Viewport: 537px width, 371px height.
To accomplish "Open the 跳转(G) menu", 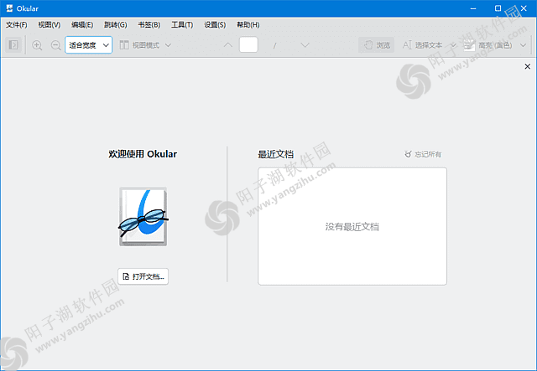I will (x=116, y=25).
